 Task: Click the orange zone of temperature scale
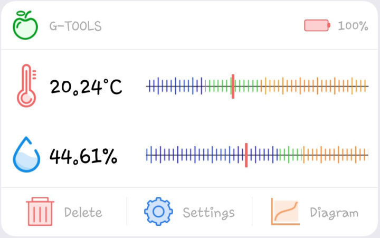314,86
